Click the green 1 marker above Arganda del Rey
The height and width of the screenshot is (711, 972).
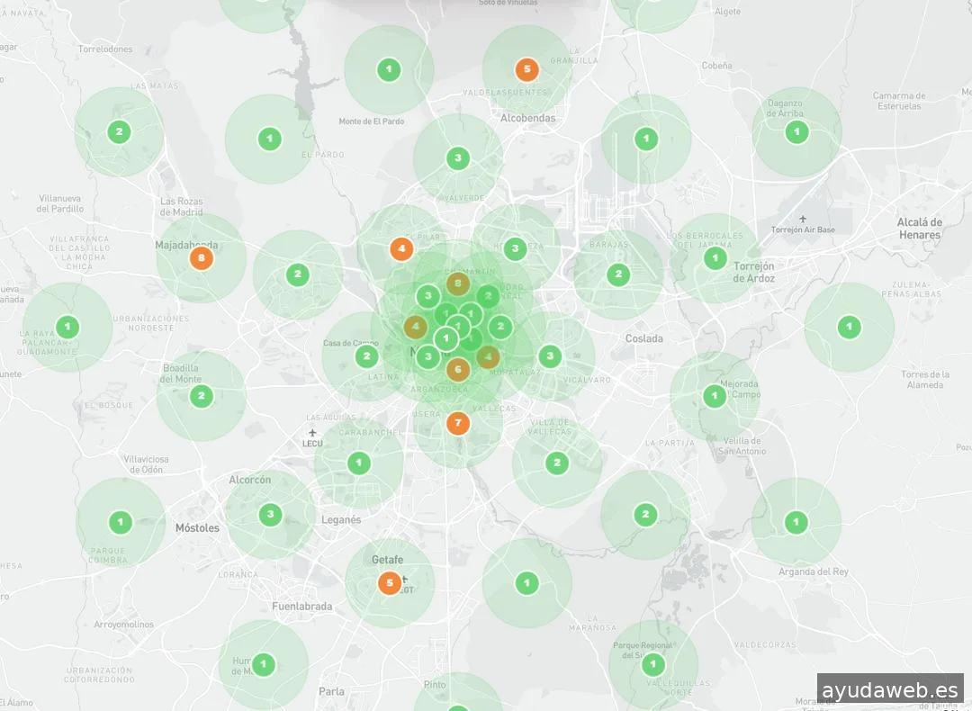click(796, 521)
